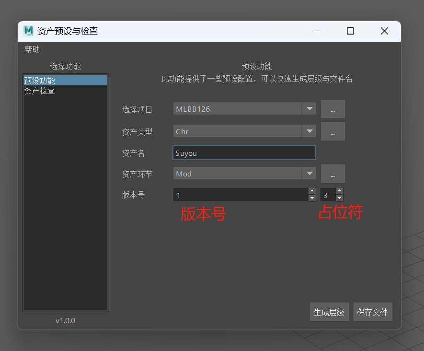424x351 pixels.
Task: Click the 资产环节 label
Action: [137, 174]
